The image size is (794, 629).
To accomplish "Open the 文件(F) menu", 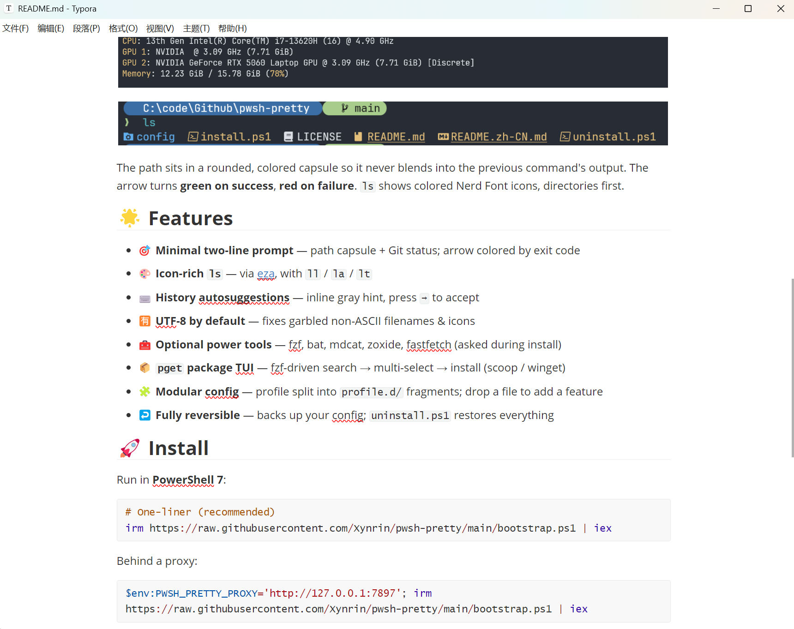I will point(16,29).
